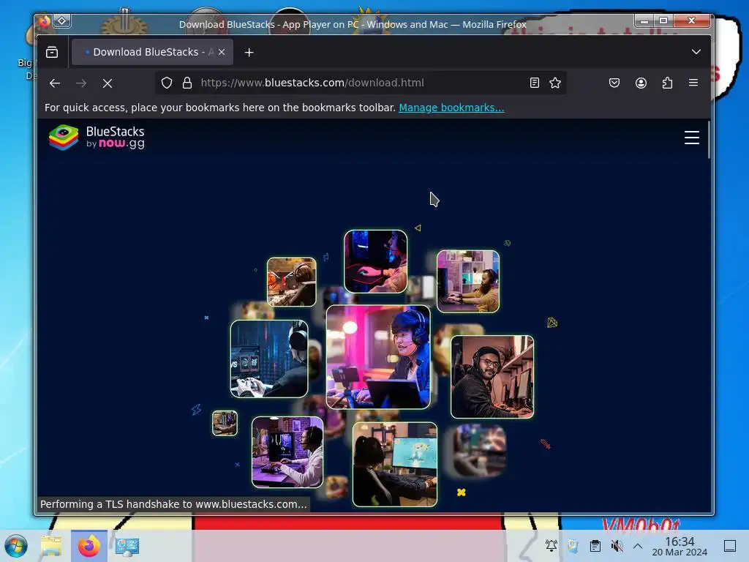The height and width of the screenshot is (562, 749).
Task: Open the Extensions puzzle icon
Action: (667, 83)
